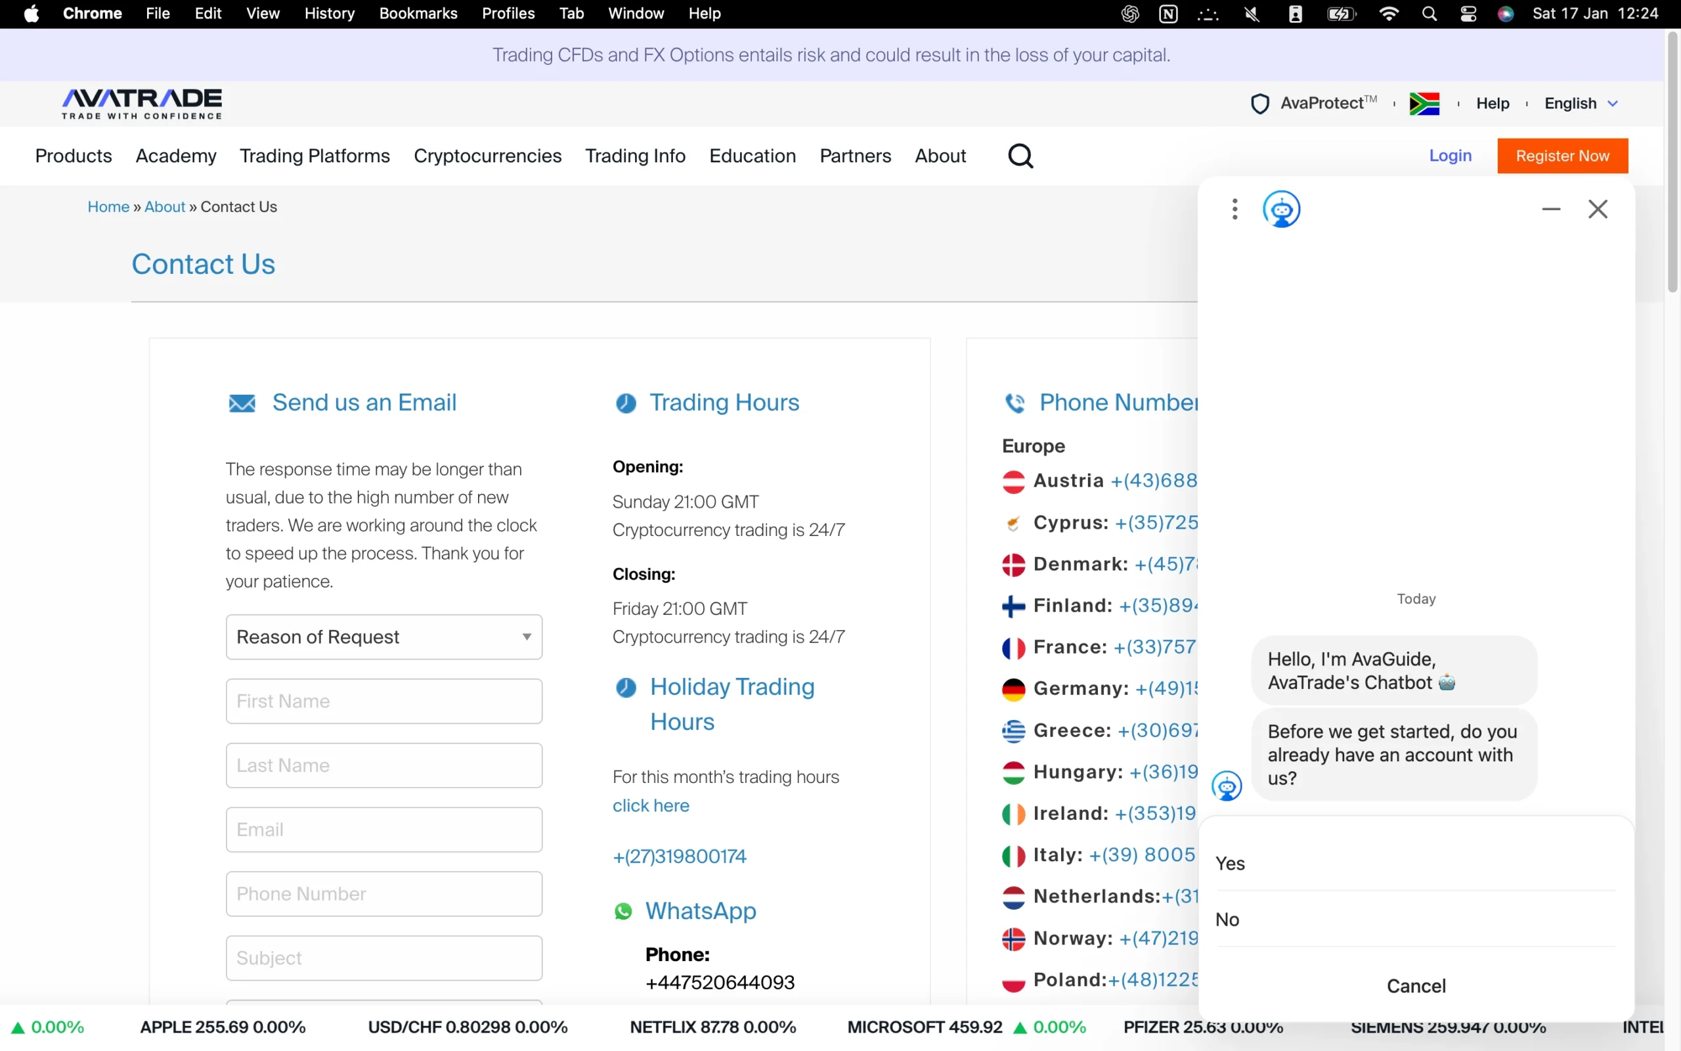Click the Send us an Email envelope icon
Viewport: 1681px width, 1051px height.
click(242, 403)
